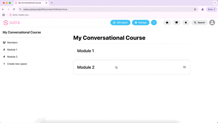Open the three-dot more options button

click(x=154, y=23)
